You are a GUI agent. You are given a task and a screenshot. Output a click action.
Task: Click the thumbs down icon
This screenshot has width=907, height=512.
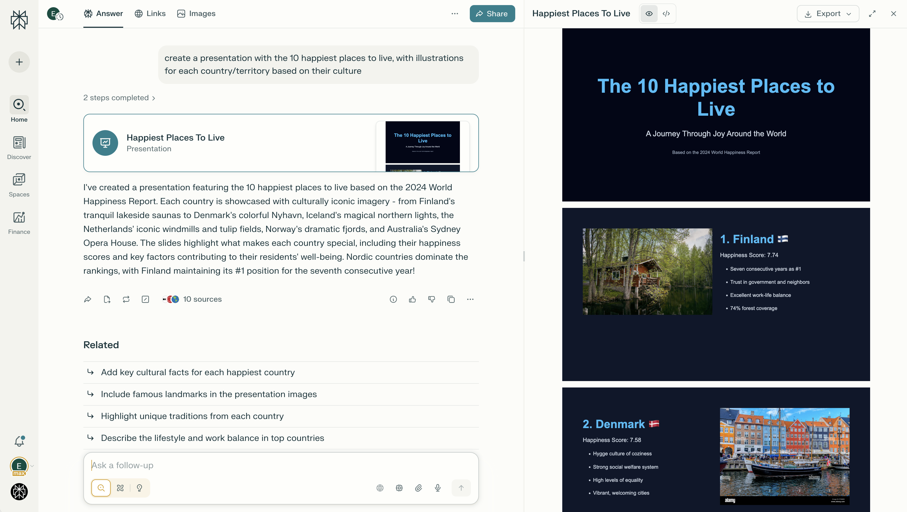point(431,299)
